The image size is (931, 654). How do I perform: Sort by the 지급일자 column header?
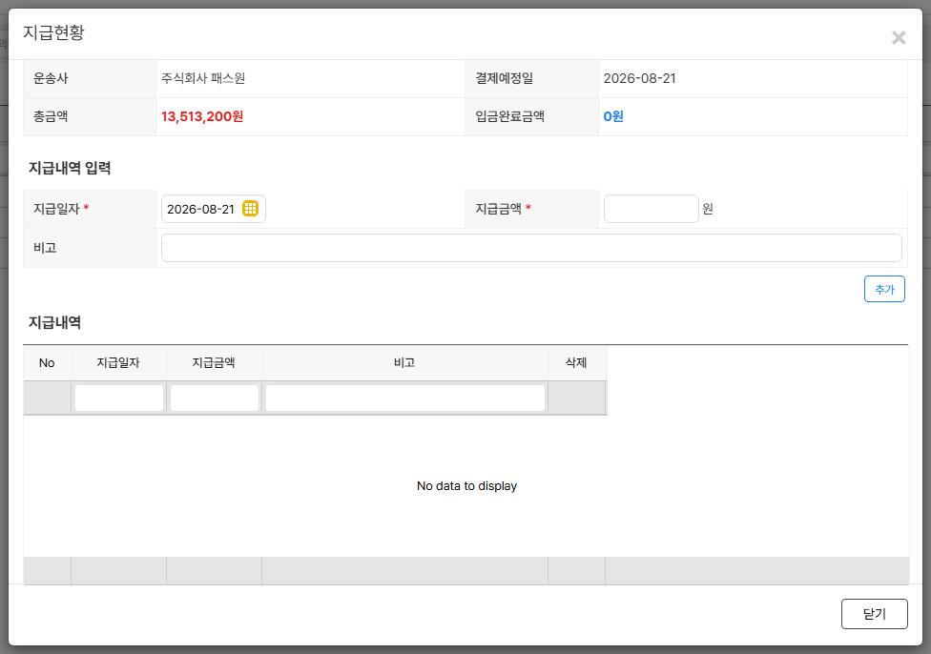pyautogui.click(x=118, y=362)
